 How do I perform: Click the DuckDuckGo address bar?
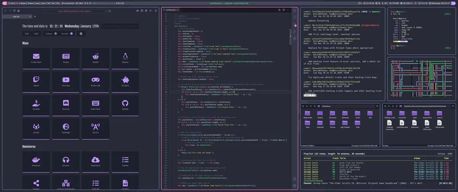[x=74, y=11]
